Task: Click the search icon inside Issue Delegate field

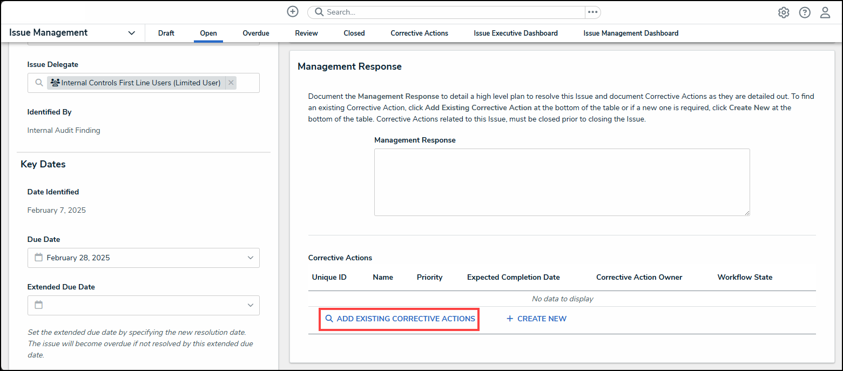Action: point(38,83)
